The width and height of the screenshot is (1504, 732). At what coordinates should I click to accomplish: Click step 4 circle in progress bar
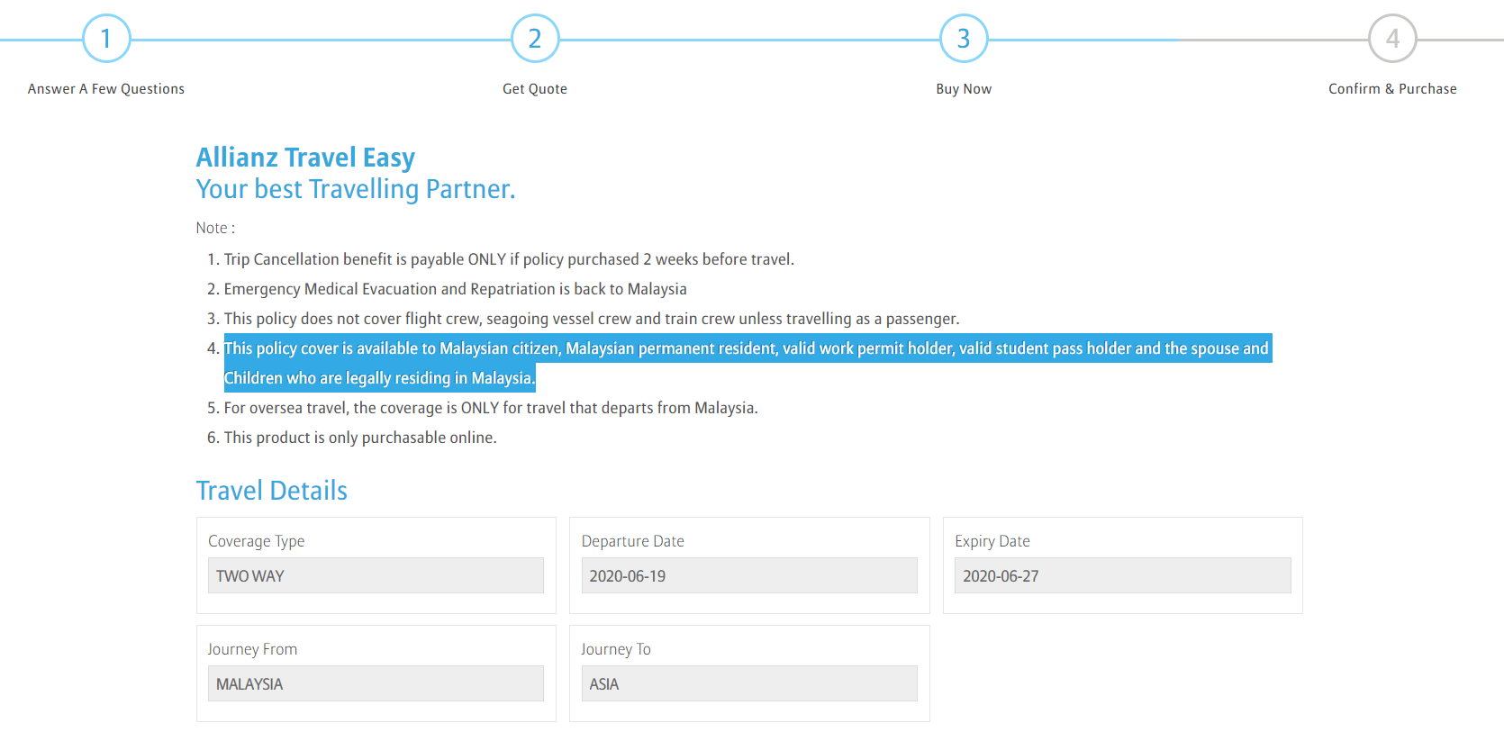(x=1392, y=39)
